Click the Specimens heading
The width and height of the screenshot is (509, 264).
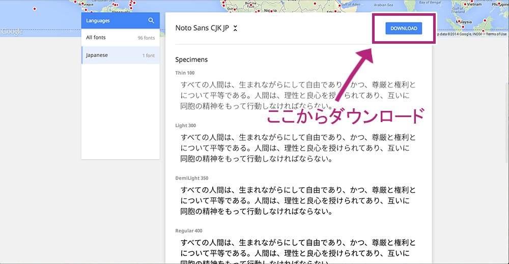pos(191,60)
